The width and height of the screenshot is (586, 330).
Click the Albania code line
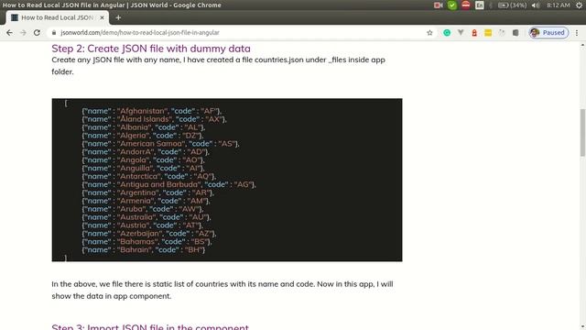(144, 127)
